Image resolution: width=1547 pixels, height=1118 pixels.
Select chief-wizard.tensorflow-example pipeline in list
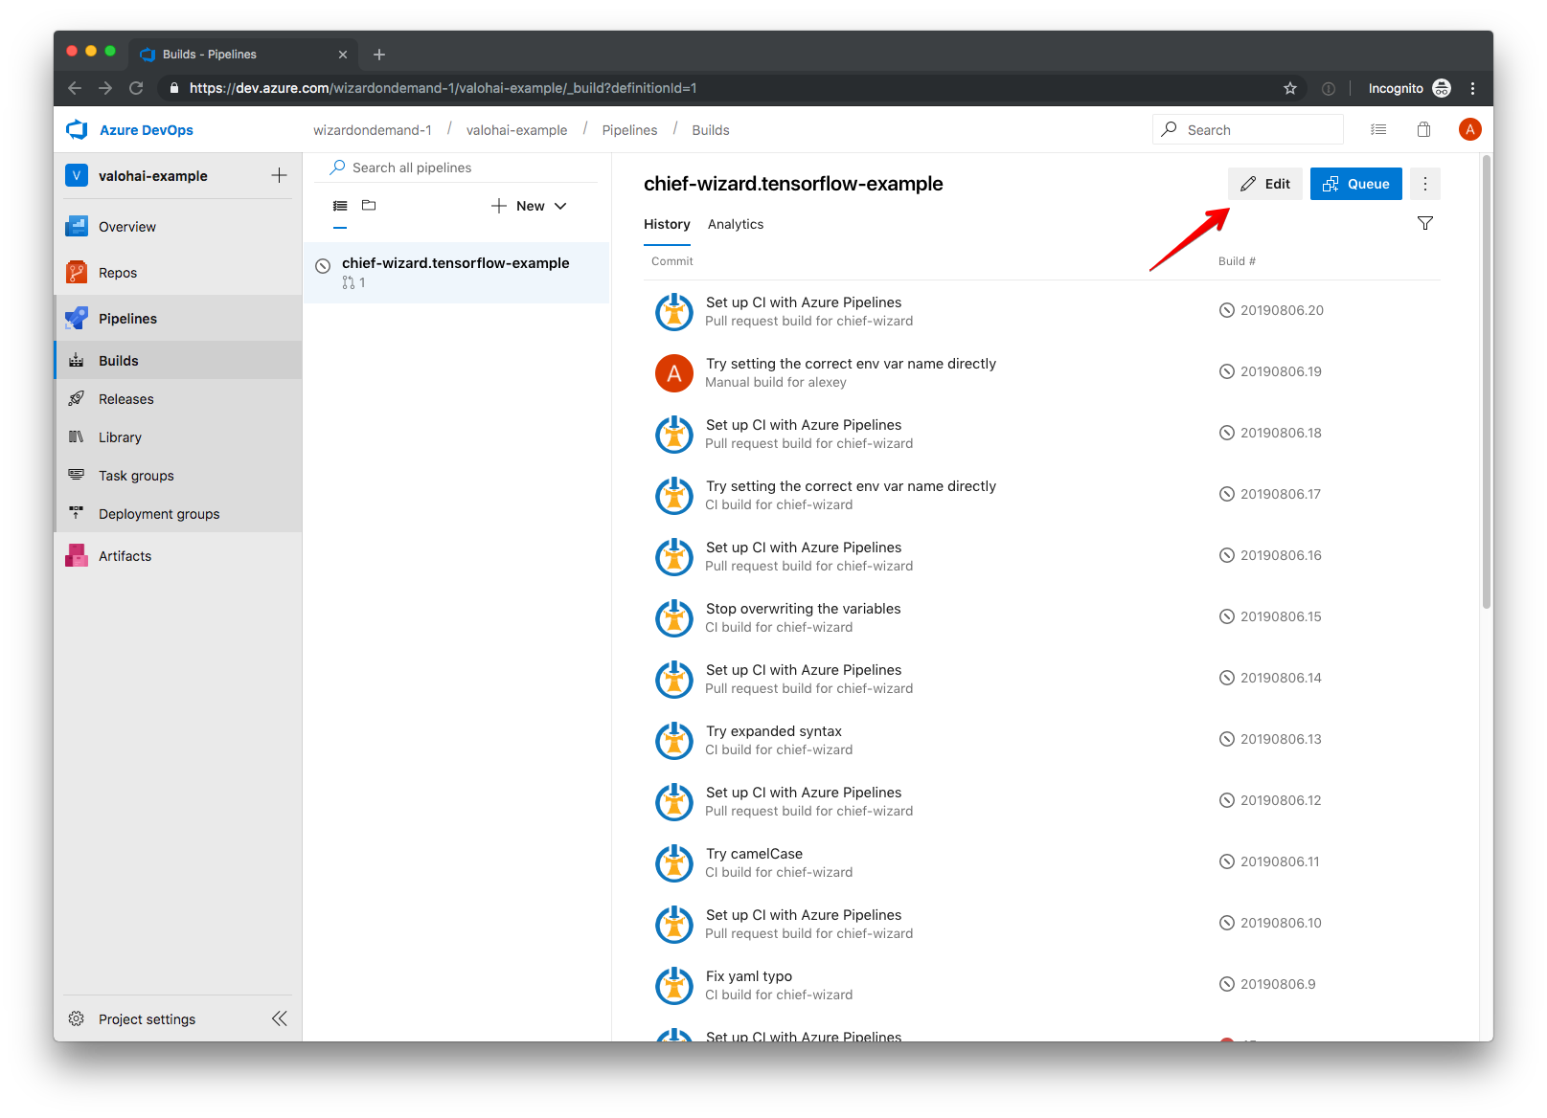point(456,272)
